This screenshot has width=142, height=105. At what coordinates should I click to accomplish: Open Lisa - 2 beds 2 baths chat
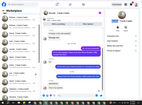[19, 74]
